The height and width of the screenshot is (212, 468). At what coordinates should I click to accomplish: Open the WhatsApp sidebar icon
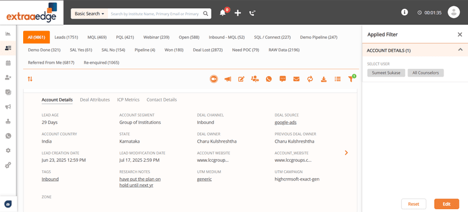(8, 136)
